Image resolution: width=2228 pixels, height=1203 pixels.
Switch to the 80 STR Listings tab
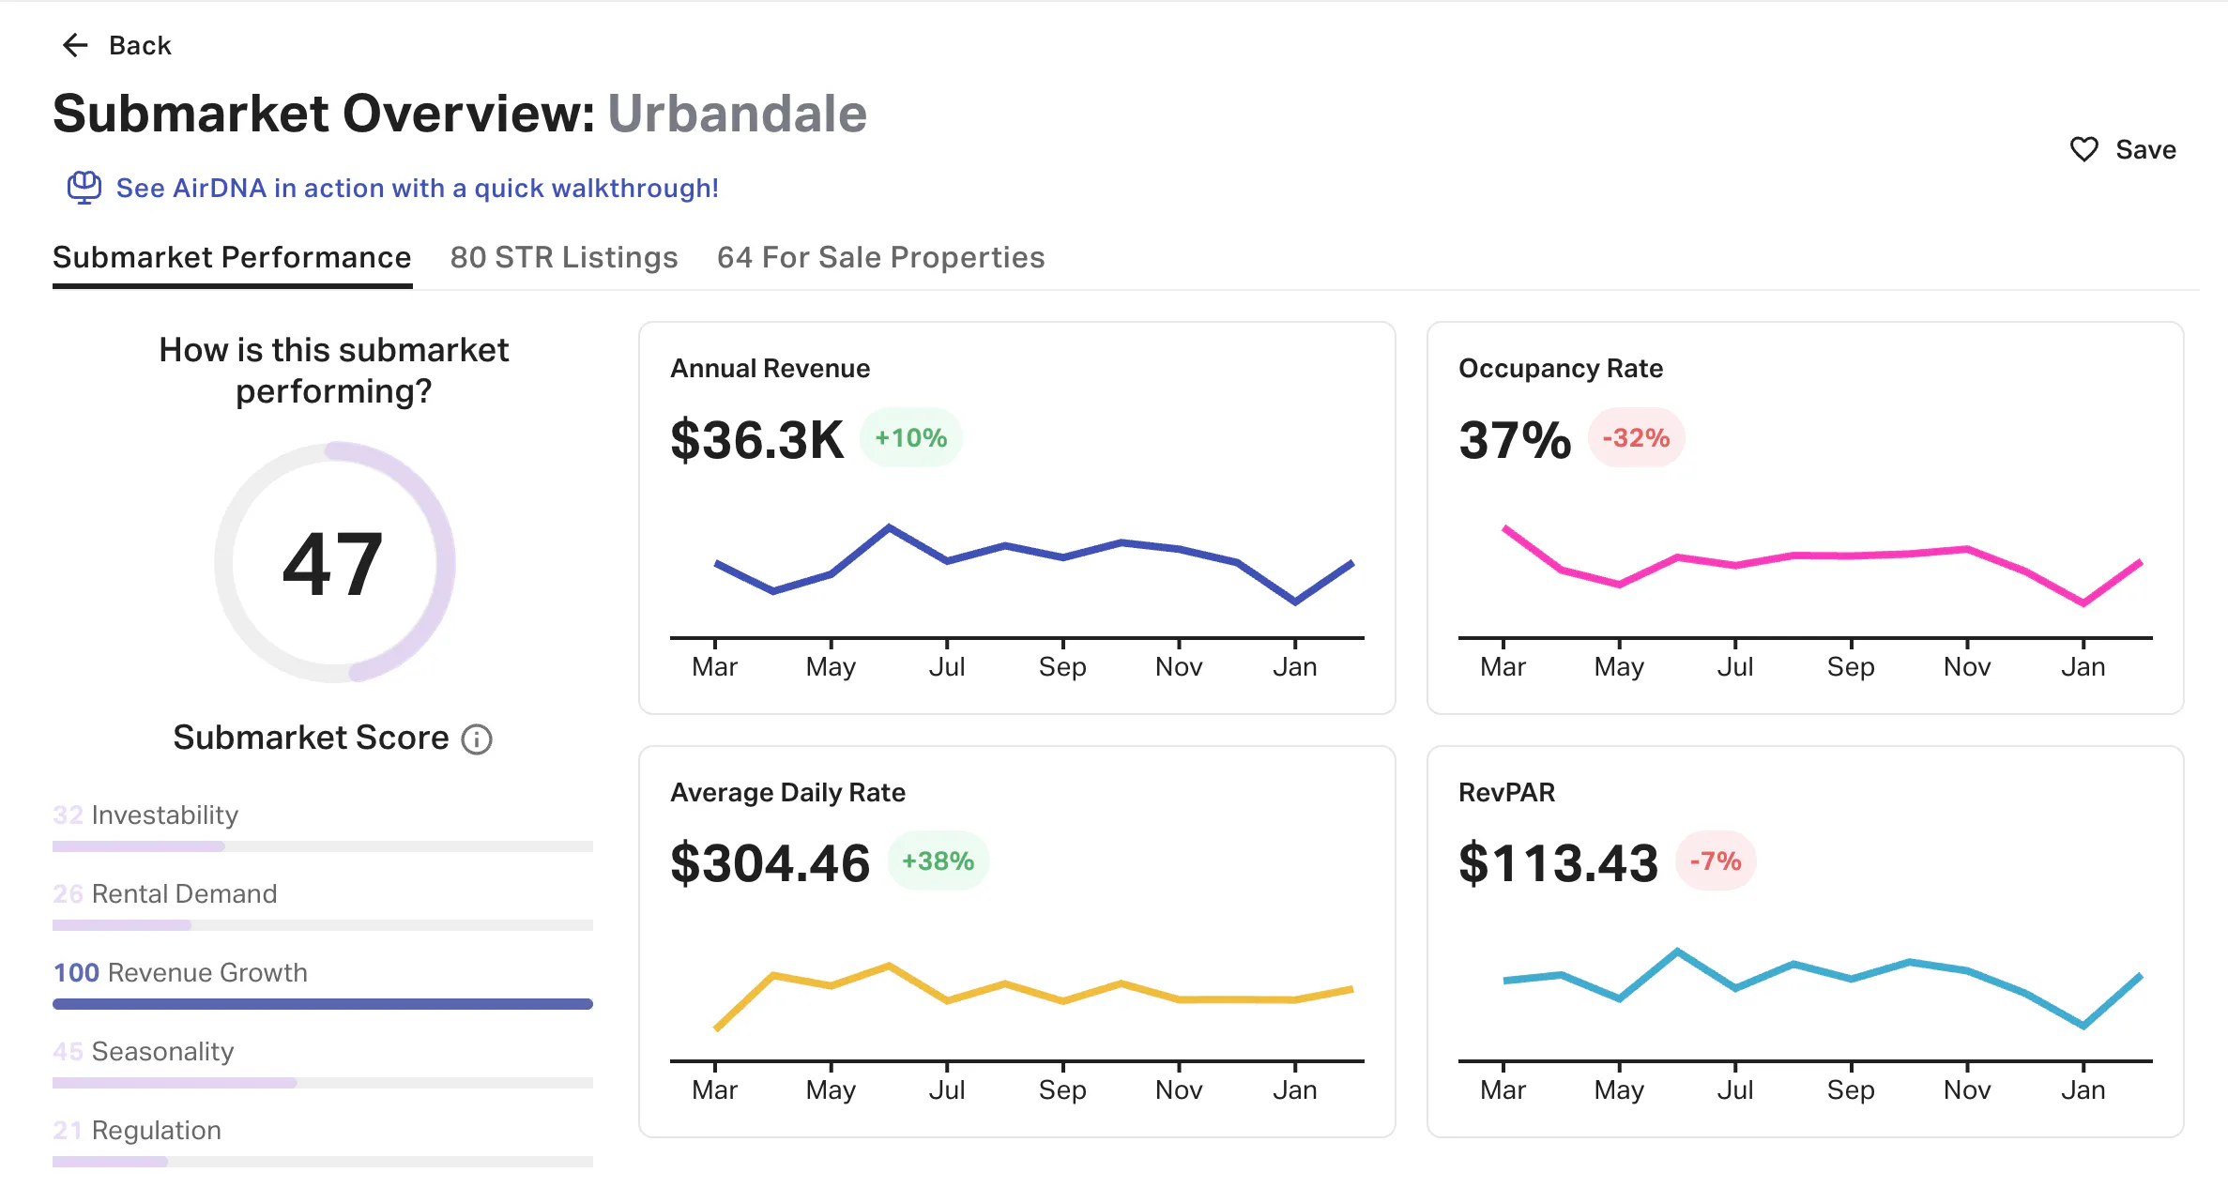[564, 257]
